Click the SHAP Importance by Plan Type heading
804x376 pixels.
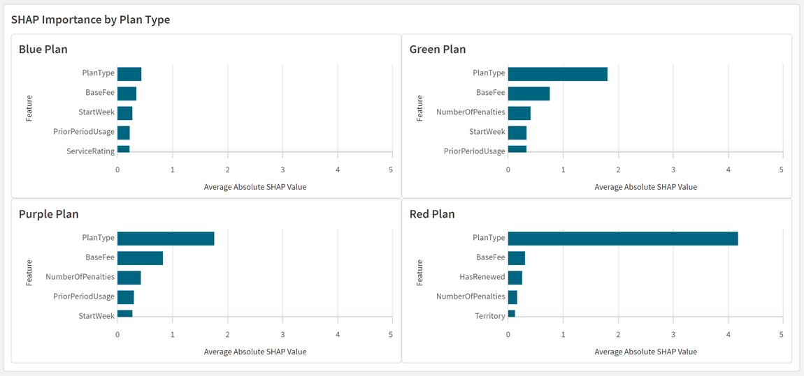[x=91, y=20]
